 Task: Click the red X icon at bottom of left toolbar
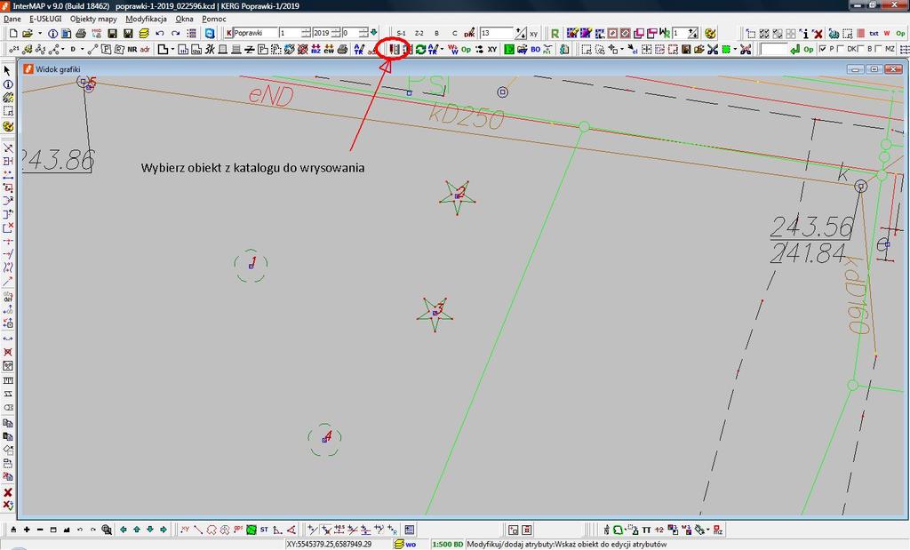click(7, 492)
